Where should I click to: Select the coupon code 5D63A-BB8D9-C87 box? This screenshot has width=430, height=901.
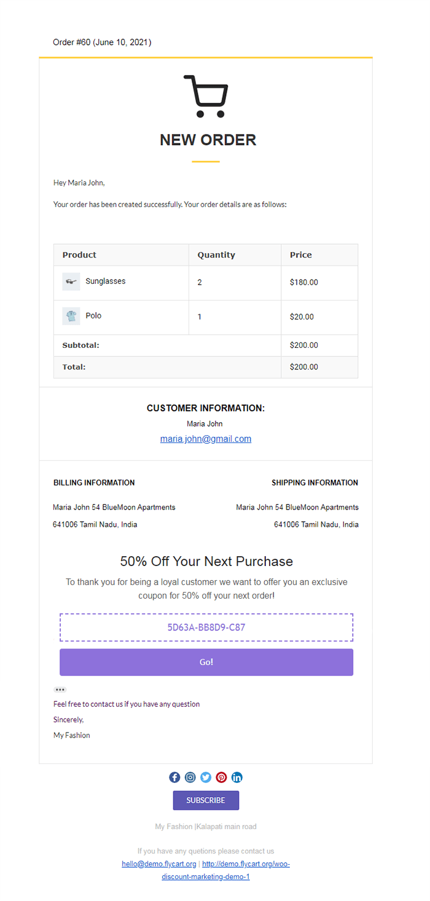coord(206,628)
